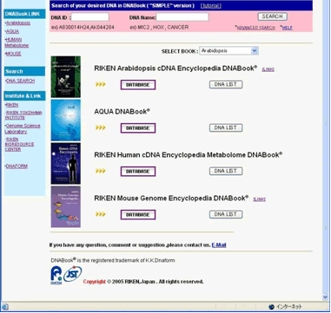The height and width of the screenshot is (313, 331).
Task: Click the DNA ID input field
Action: [x=90, y=17]
